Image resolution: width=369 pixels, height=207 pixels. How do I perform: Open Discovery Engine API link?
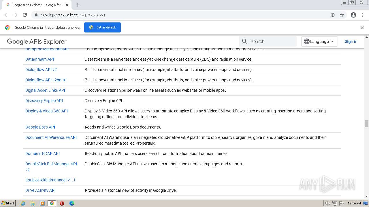(44, 101)
